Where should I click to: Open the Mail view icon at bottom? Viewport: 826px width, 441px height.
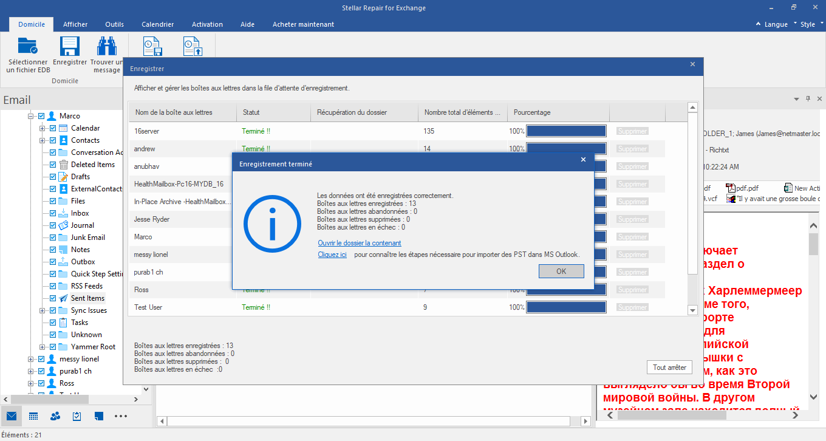(11, 416)
